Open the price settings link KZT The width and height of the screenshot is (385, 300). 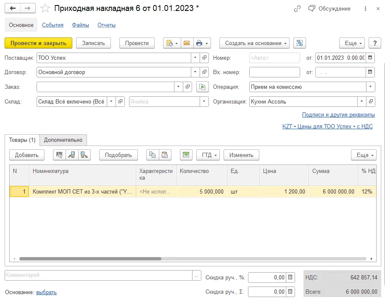[327, 127]
